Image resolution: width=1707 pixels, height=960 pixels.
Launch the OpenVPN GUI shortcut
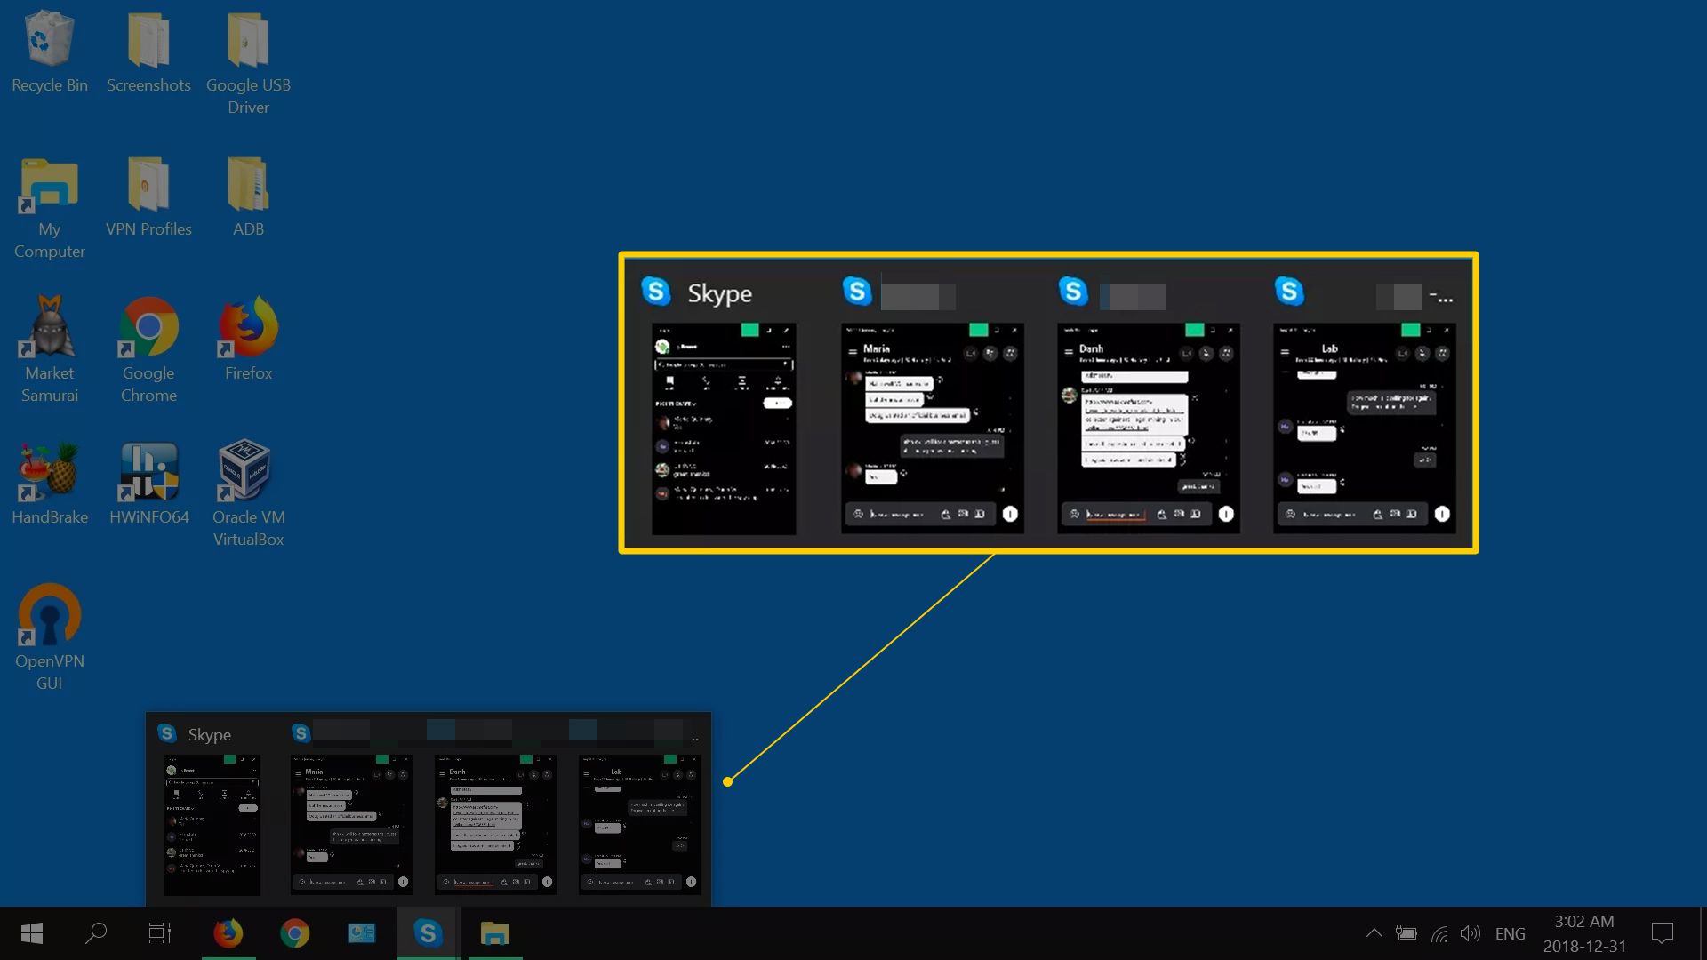pyautogui.click(x=49, y=636)
